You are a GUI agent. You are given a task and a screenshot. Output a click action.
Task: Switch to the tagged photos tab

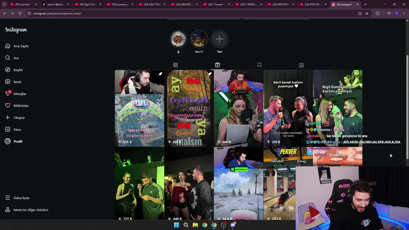301,65
